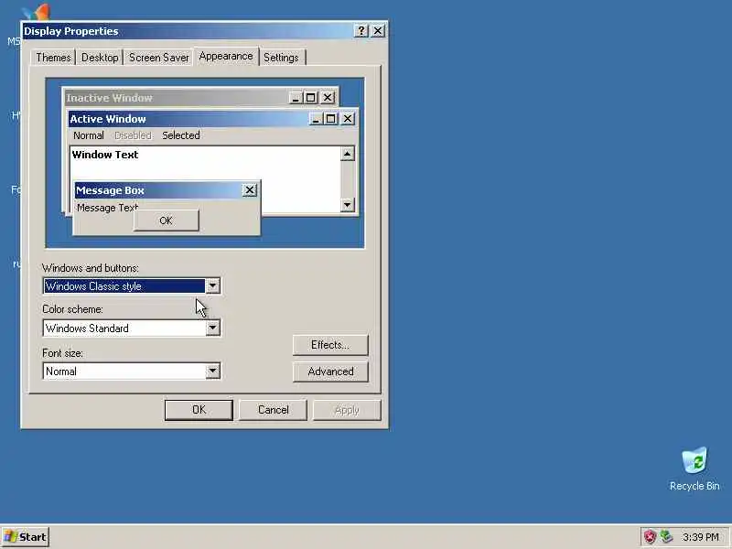Image resolution: width=732 pixels, height=549 pixels.
Task: Click the Inactive Window preview minimize icon
Action: pyautogui.click(x=296, y=98)
